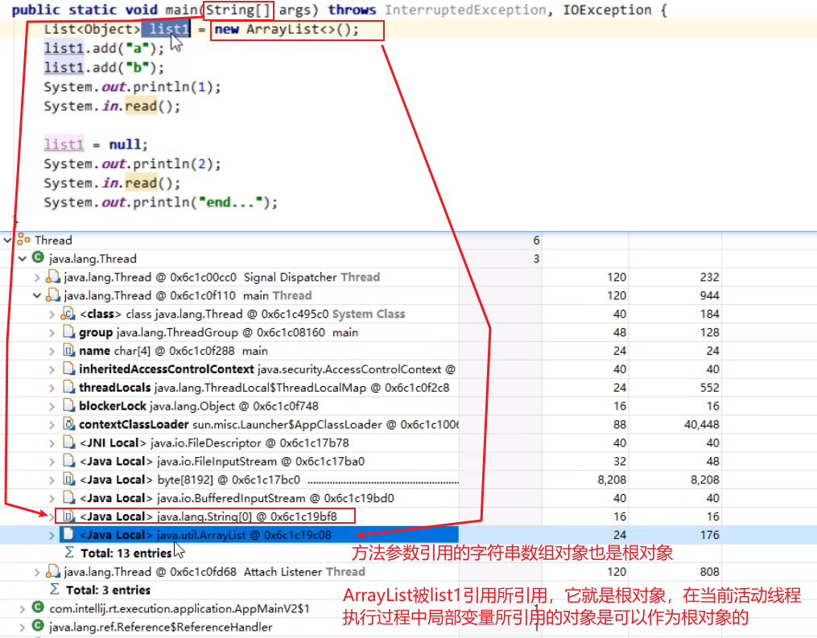Expand the java.util.ArrayList Java Local entry
This screenshot has height=638, width=817.
click(x=53, y=534)
